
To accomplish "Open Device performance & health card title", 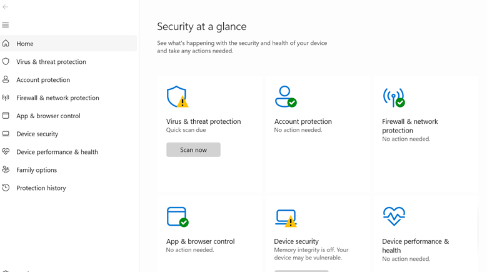I will click(x=415, y=246).
